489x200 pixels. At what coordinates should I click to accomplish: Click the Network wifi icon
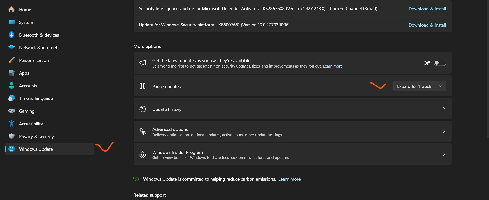click(x=11, y=47)
